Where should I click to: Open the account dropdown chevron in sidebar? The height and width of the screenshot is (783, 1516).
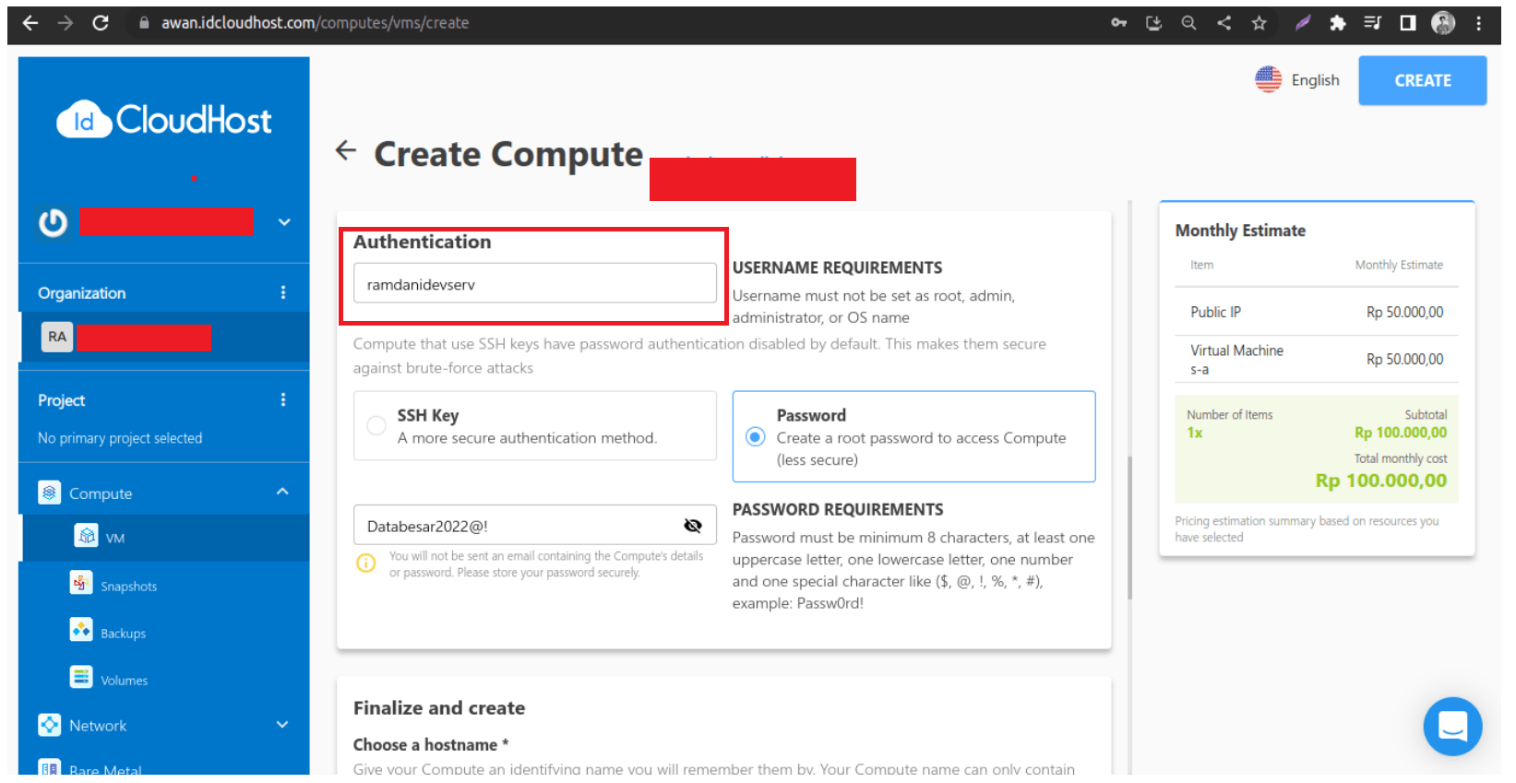pyautogui.click(x=284, y=222)
